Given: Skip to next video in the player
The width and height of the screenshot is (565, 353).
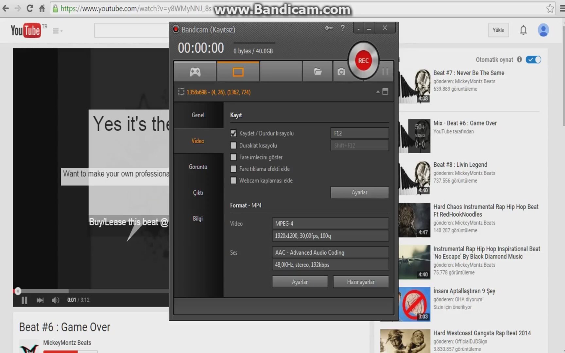Looking at the screenshot, I should tap(40, 300).
